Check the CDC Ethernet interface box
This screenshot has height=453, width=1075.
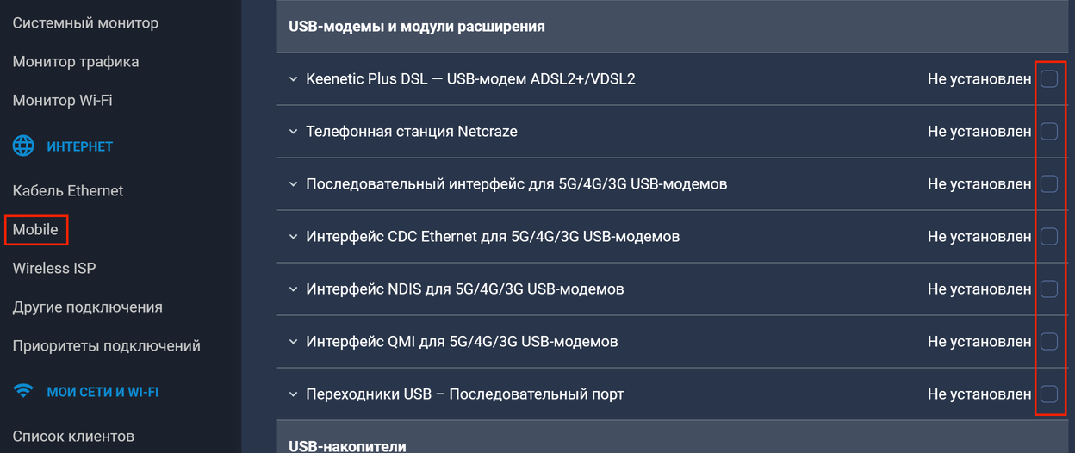coord(1049,237)
